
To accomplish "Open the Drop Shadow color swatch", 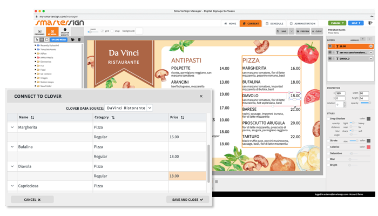I will point(369,119).
